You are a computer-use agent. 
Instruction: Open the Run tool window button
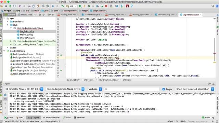(9, 118)
